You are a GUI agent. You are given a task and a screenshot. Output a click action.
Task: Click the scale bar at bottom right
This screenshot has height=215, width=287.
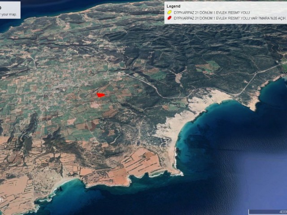click(267, 212)
